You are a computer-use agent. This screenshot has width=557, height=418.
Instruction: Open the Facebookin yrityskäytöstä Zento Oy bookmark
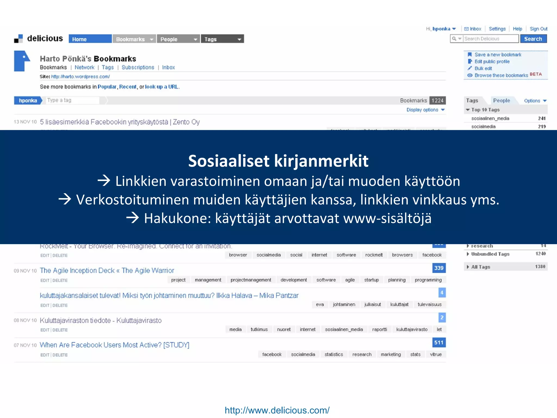120,122
